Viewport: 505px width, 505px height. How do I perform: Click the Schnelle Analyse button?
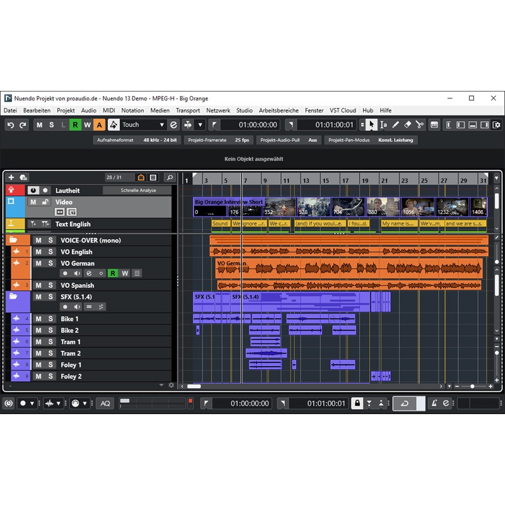click(x=138, y=191)
